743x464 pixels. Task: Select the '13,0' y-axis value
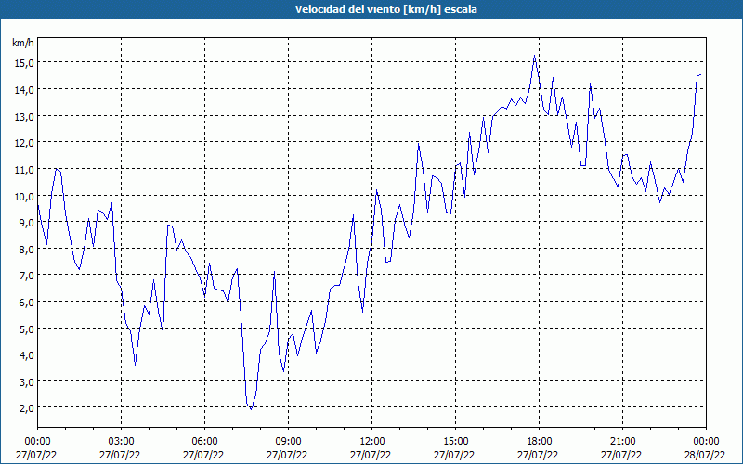coord(24,116)
